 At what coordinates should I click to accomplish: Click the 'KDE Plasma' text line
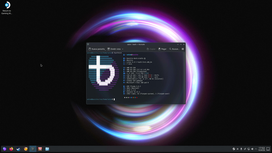point(133,86)
